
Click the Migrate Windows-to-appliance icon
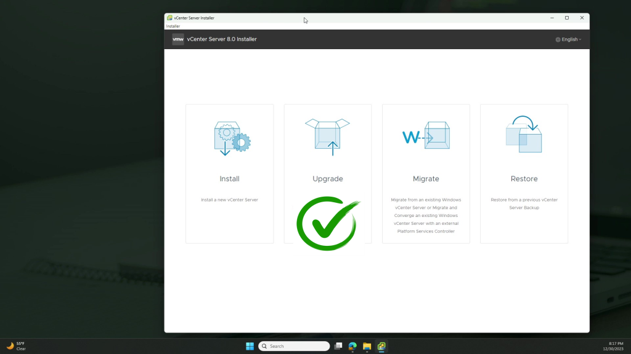[426, 136]
